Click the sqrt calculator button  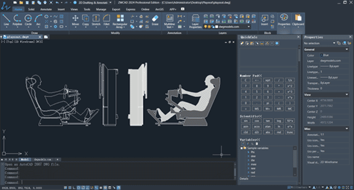click(268, 80)
